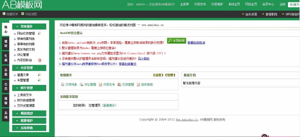Image resolution: width=300 pixels, height=137 pixels.
Task: Expand the 批量维护 section
Action: point(29,121)
